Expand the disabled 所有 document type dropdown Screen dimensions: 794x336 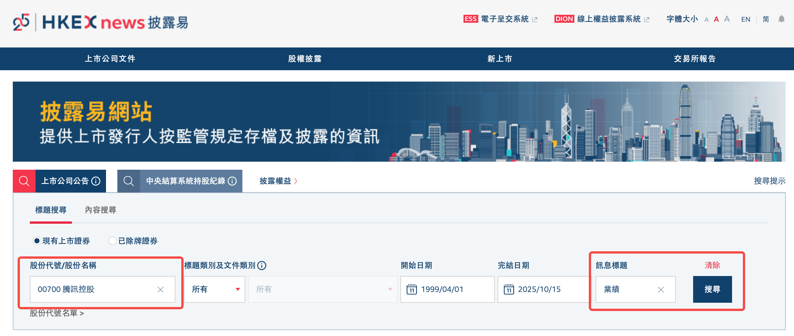point(323,289)
